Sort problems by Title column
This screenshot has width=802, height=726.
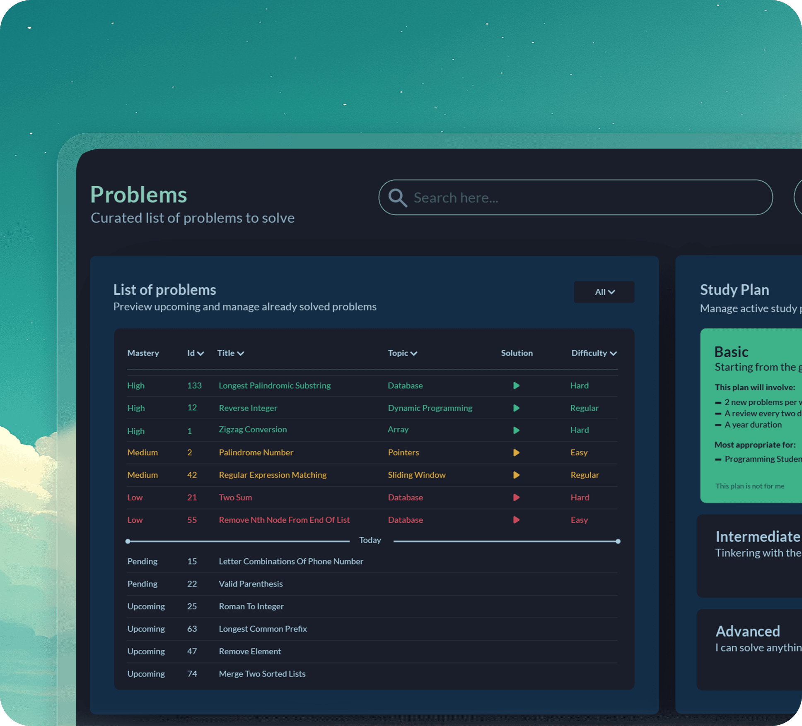tap(230, 353)
